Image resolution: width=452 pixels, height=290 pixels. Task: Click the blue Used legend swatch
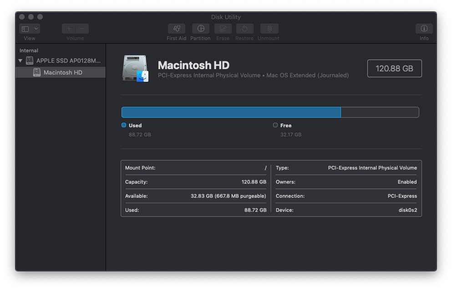(x=124, y=125)
